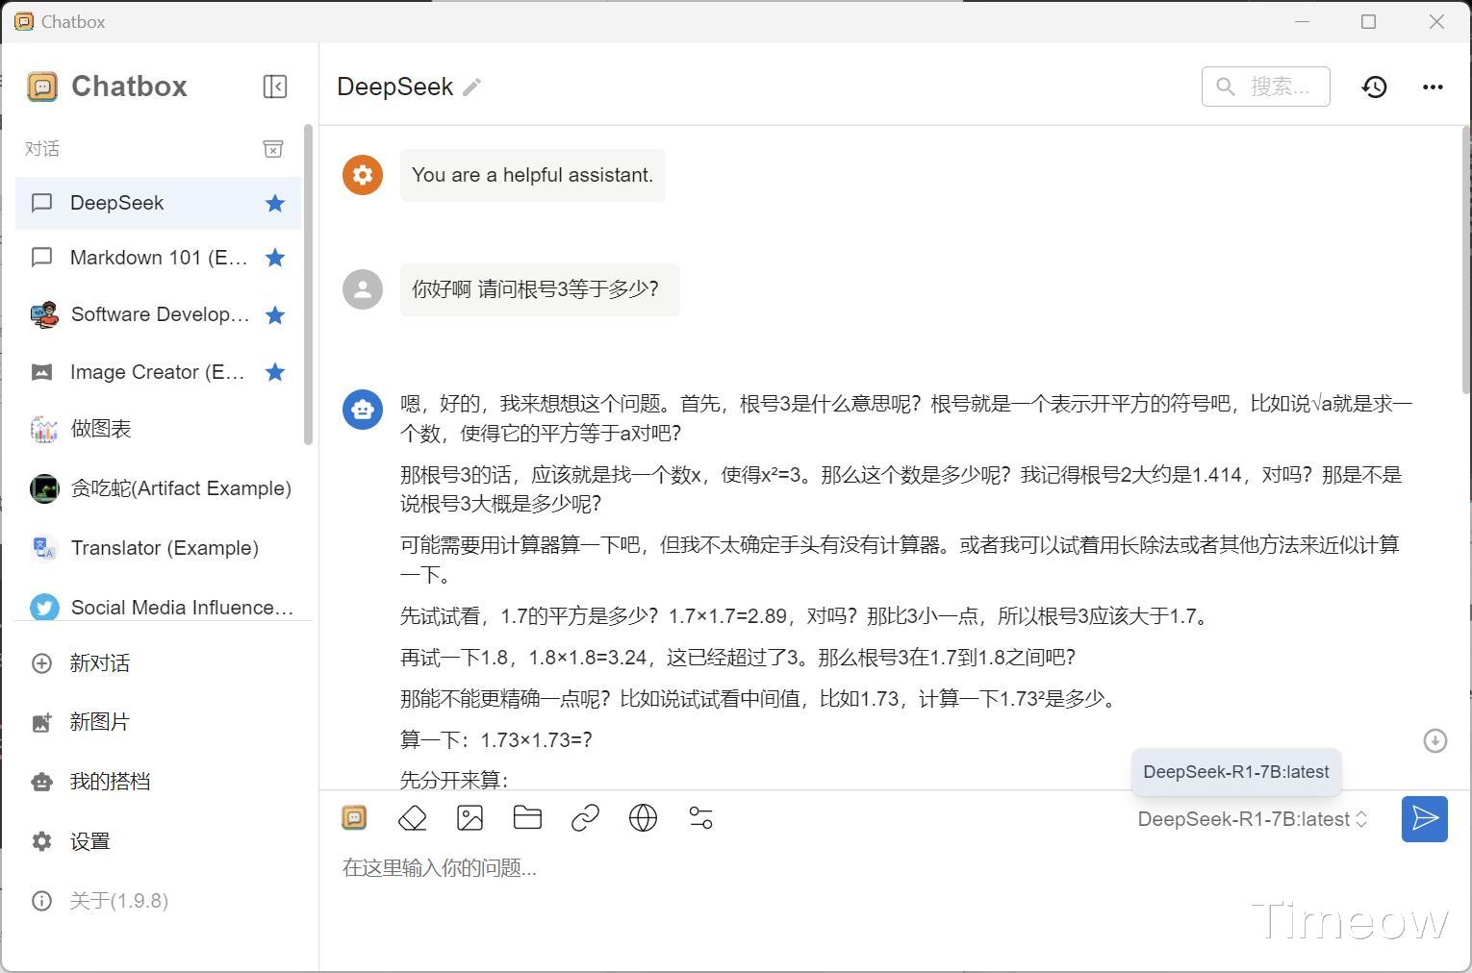Click the archive conversations icon beside 对话

(x=273, y=149)
